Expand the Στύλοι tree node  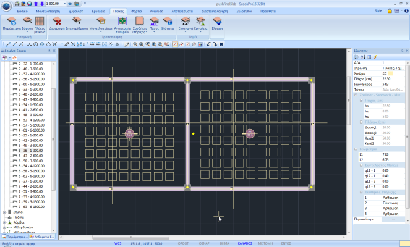(4, 212)
